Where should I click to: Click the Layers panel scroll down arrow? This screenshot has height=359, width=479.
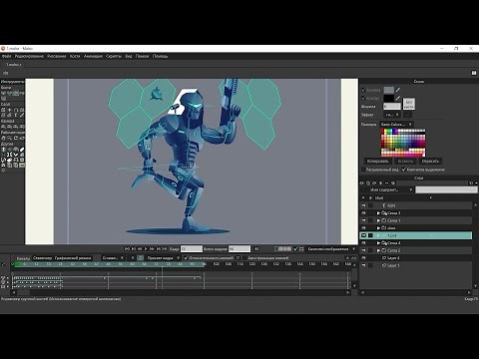475,286
